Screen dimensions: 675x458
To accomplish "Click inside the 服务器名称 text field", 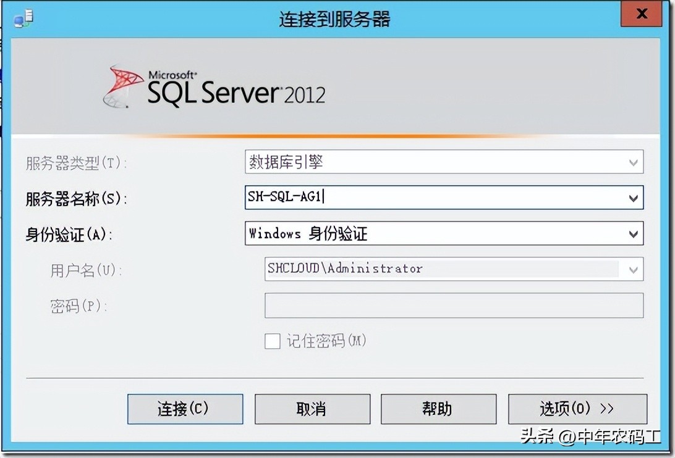I will point(433,198).
